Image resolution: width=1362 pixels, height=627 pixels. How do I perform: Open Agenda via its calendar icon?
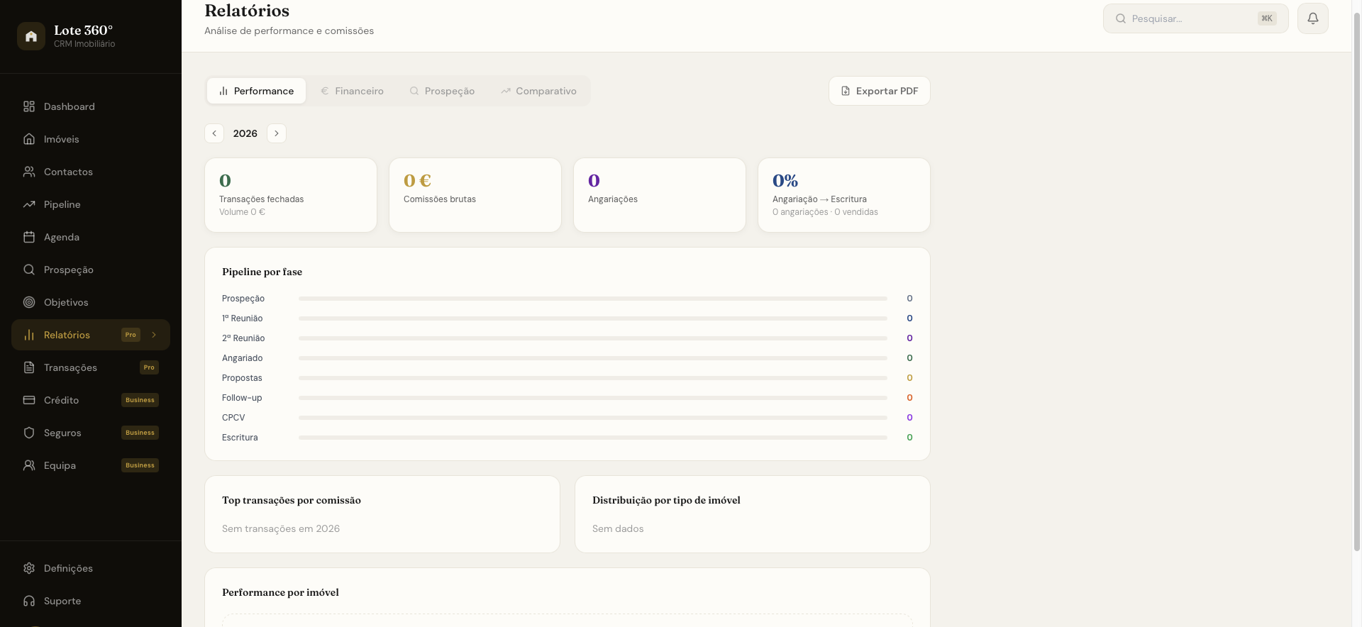coord(29,237)
